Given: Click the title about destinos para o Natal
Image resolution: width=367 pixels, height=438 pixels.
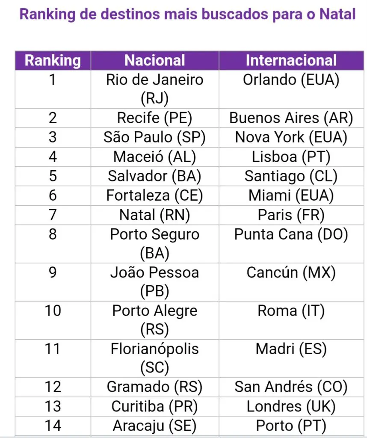Looking at the screenshot, I should pyautogui.click(x=188, y=14).
